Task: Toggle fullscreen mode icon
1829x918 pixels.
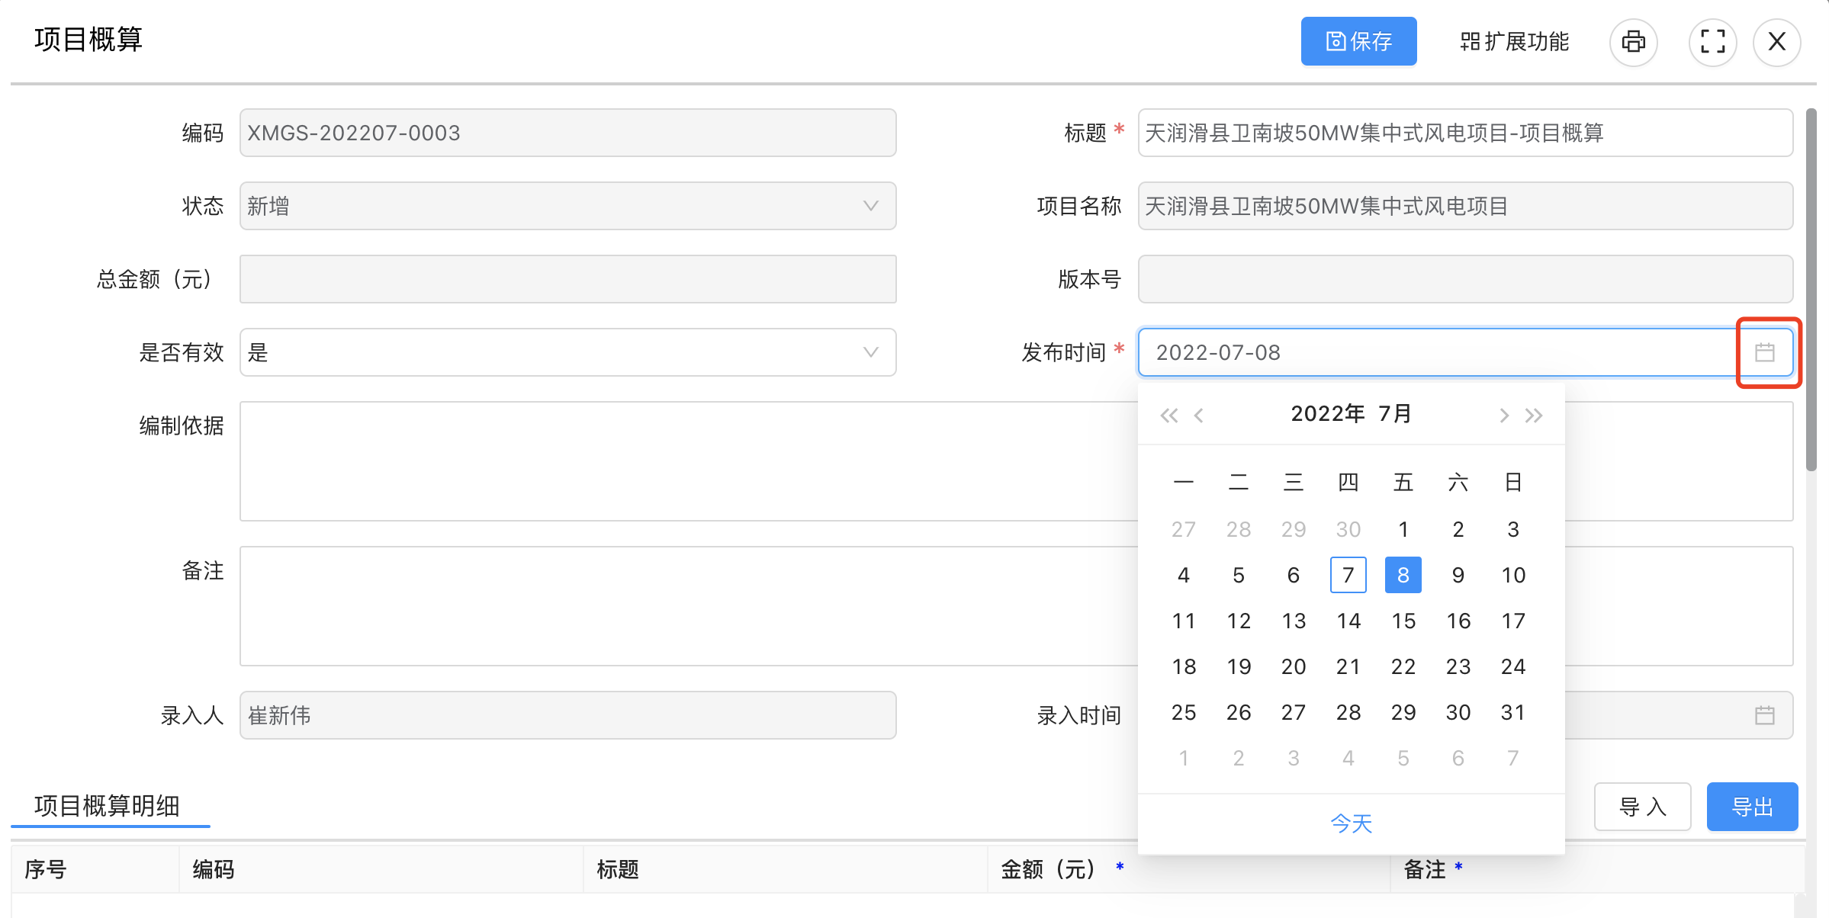Action: point(1713,42)
